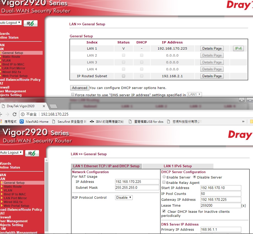Open the 應用程式 apps shortcut
The height and width of the screenshot is (234, 253).
pos(8,121)
